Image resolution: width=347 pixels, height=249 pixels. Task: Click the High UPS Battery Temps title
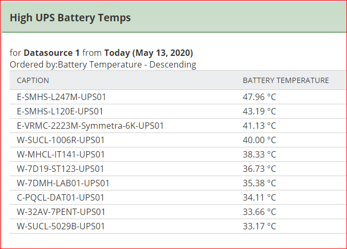pyautogui.click(x=70, y=18)
